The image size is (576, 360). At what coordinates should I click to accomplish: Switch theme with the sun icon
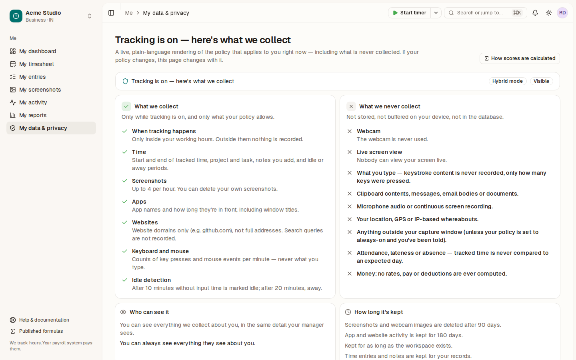point(549,13)
